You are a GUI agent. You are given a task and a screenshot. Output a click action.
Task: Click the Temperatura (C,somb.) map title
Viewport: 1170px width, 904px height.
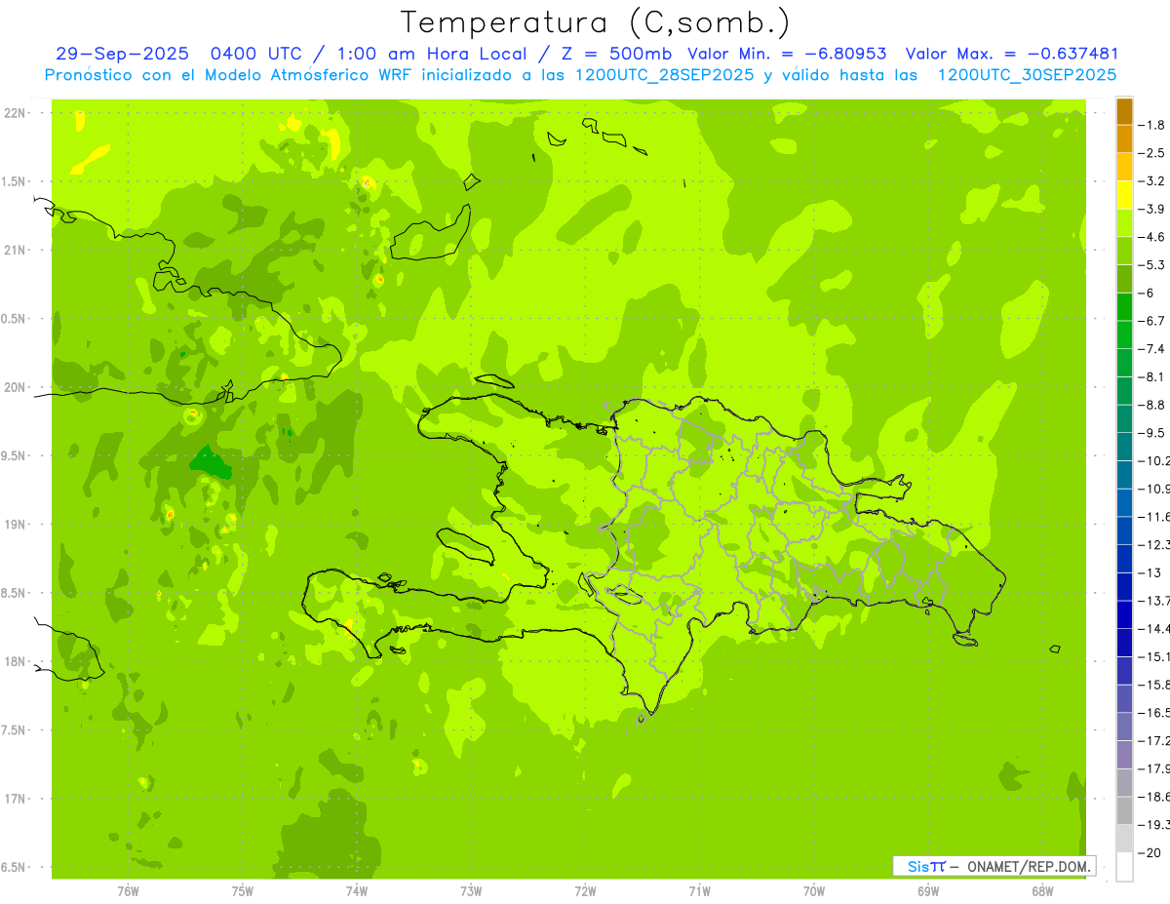click(x=595, y=22)
